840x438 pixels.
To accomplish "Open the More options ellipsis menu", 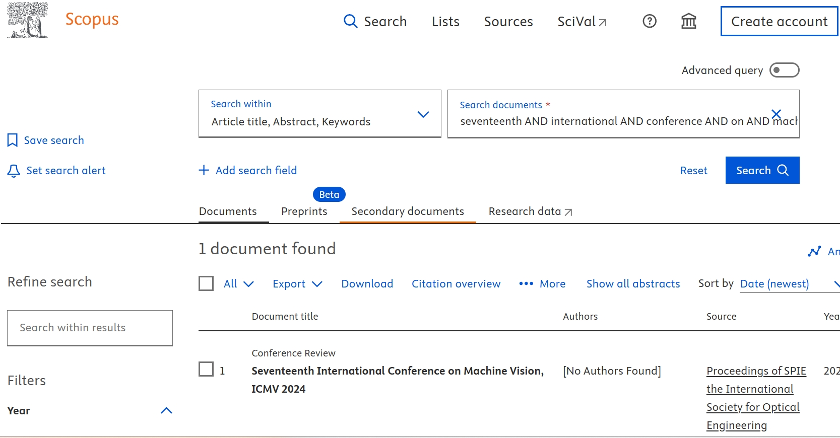I will (542, 284).
